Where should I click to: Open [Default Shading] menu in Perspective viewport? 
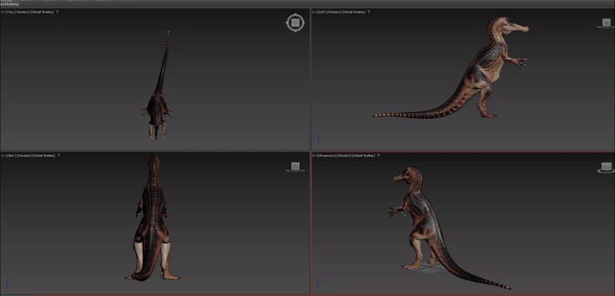(x=363, y=156)
